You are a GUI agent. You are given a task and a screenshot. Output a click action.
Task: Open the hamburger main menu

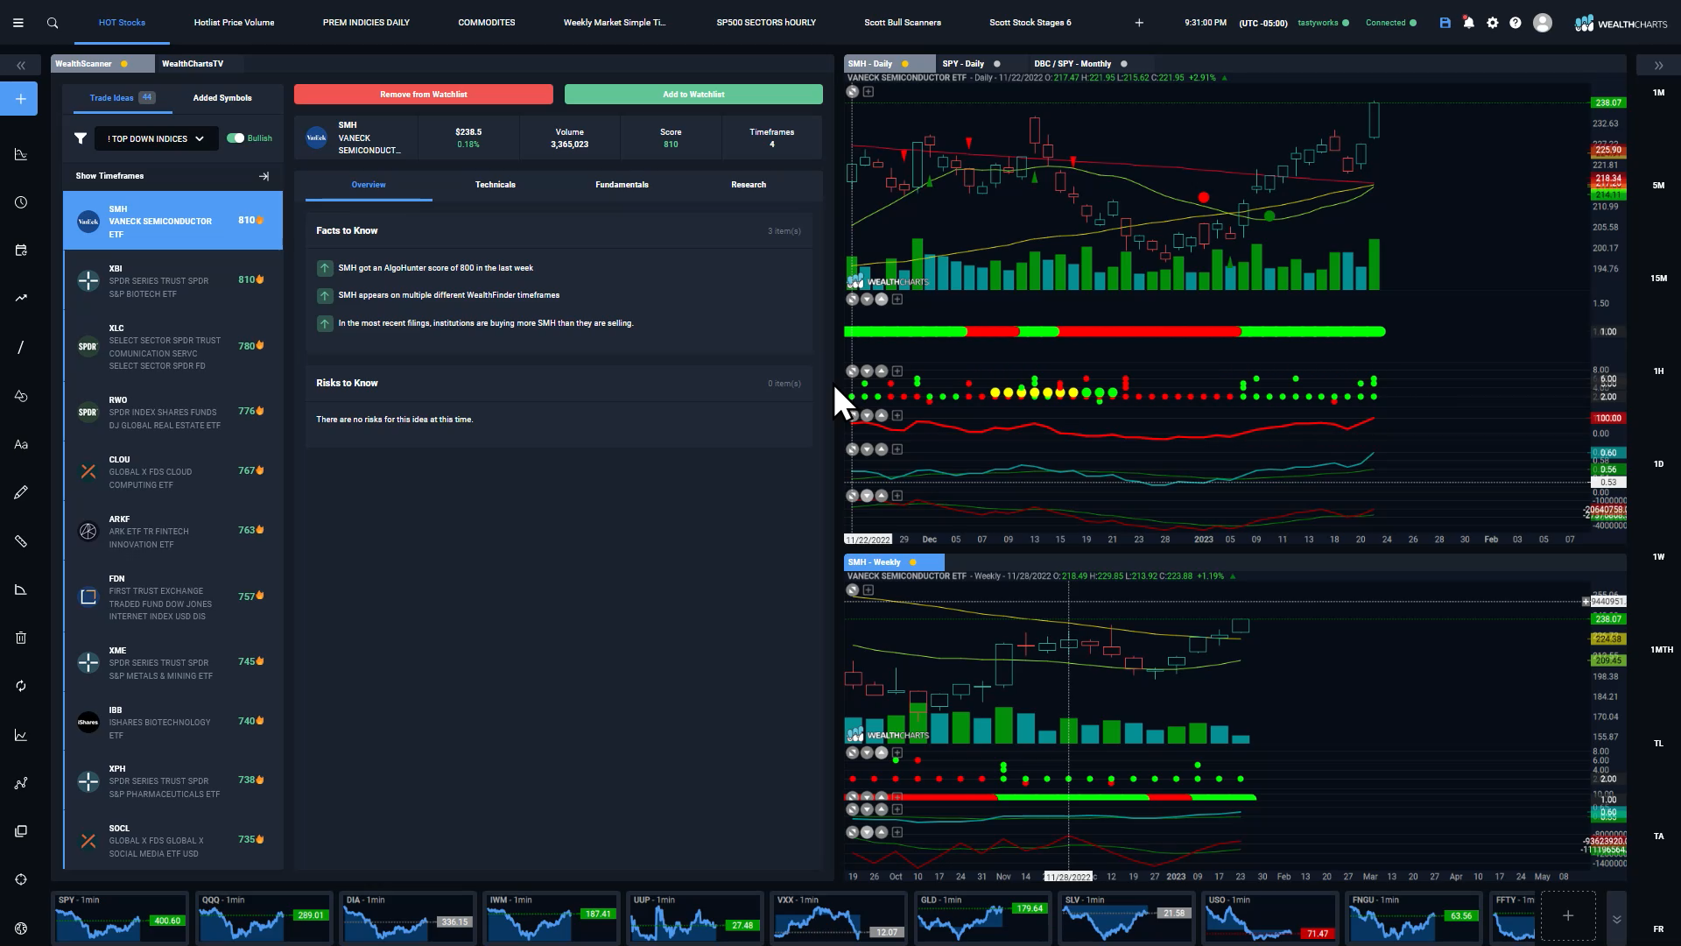click(x=18, y=23)
